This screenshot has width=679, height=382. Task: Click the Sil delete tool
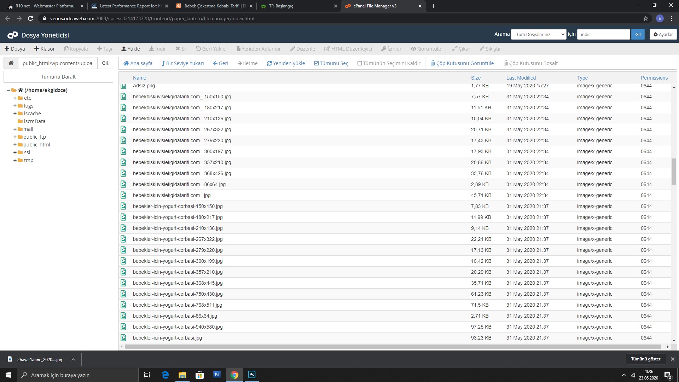(x=181, y=49)
